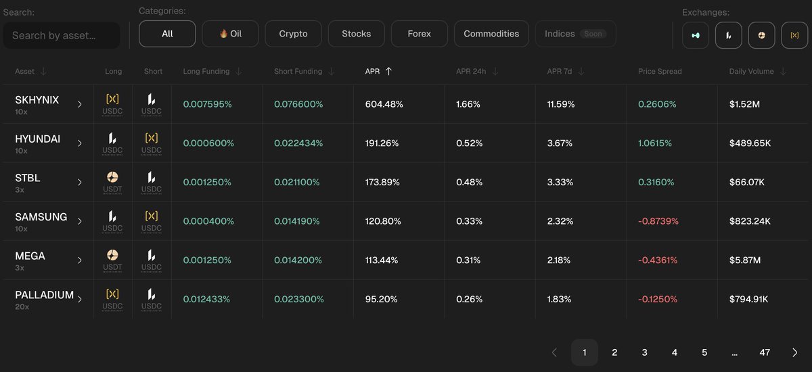Filter by Crypto category
Screen dimensions: 812x372
pyautogui.click(x=293, y=34)
